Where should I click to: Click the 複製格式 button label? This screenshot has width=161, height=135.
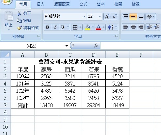tap(31, 28)
